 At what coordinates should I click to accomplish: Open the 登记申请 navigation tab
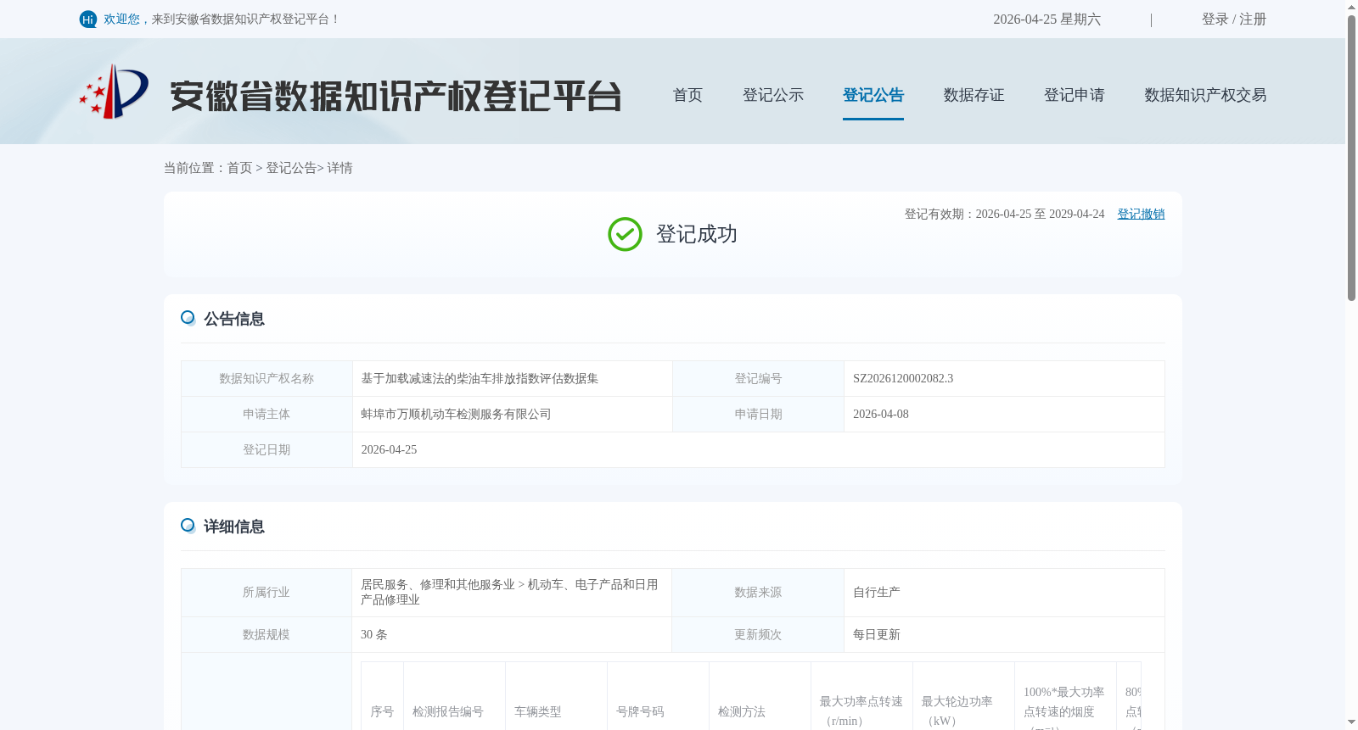pos(1075,95)
